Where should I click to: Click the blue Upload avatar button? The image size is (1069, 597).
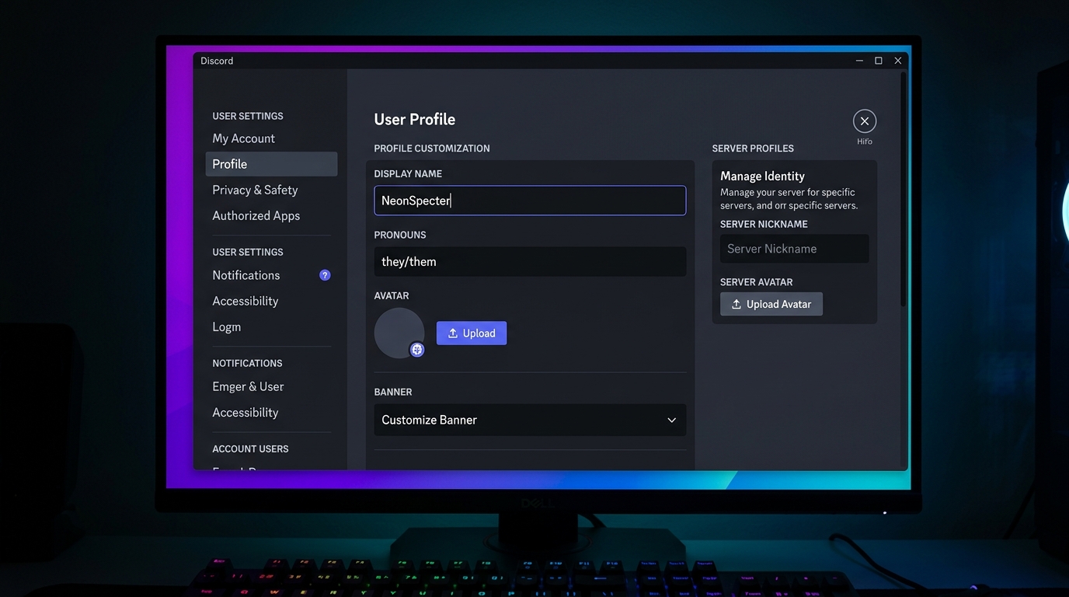472,333
